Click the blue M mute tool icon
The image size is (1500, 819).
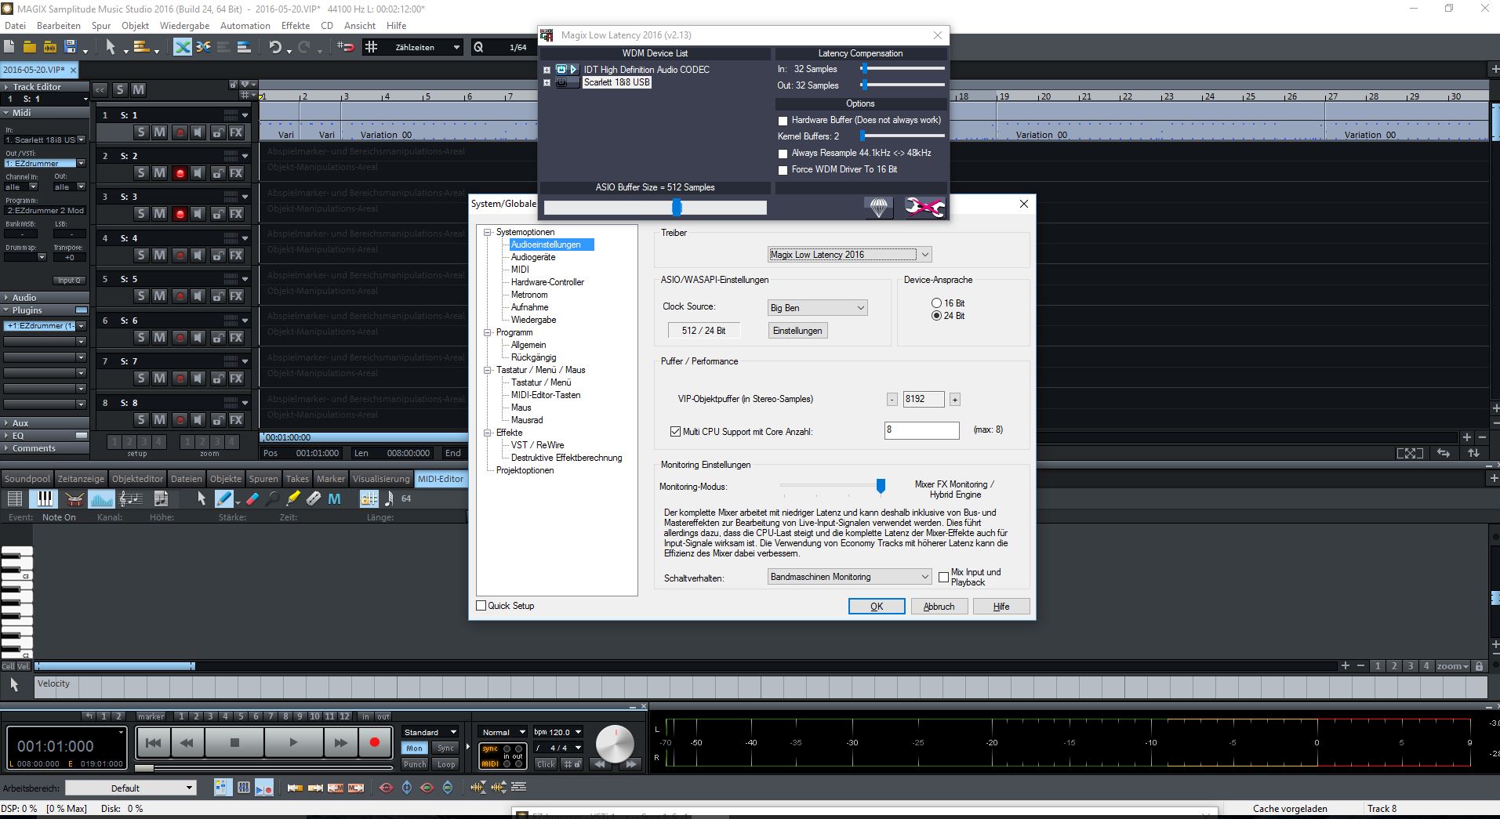coord(334,498)
